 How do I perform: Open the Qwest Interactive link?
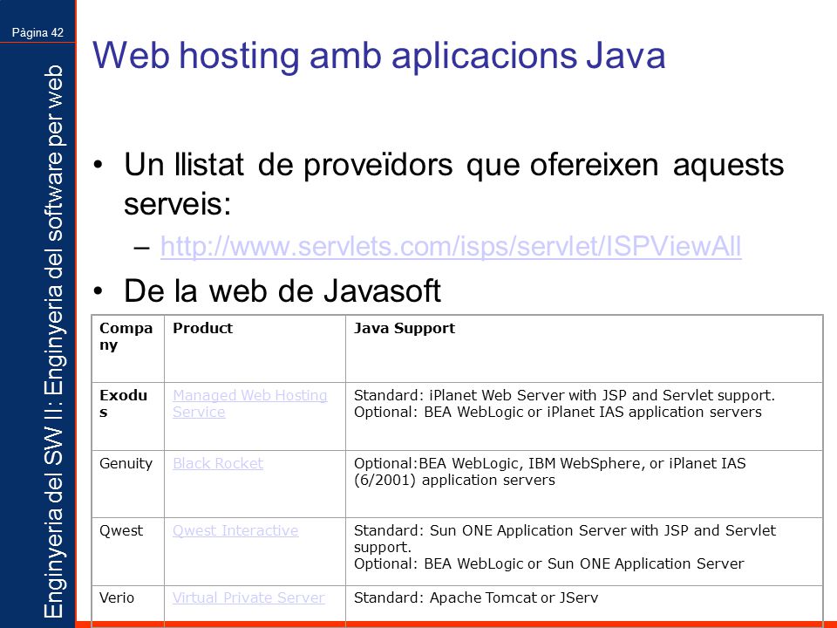click(x=235, y=530)
